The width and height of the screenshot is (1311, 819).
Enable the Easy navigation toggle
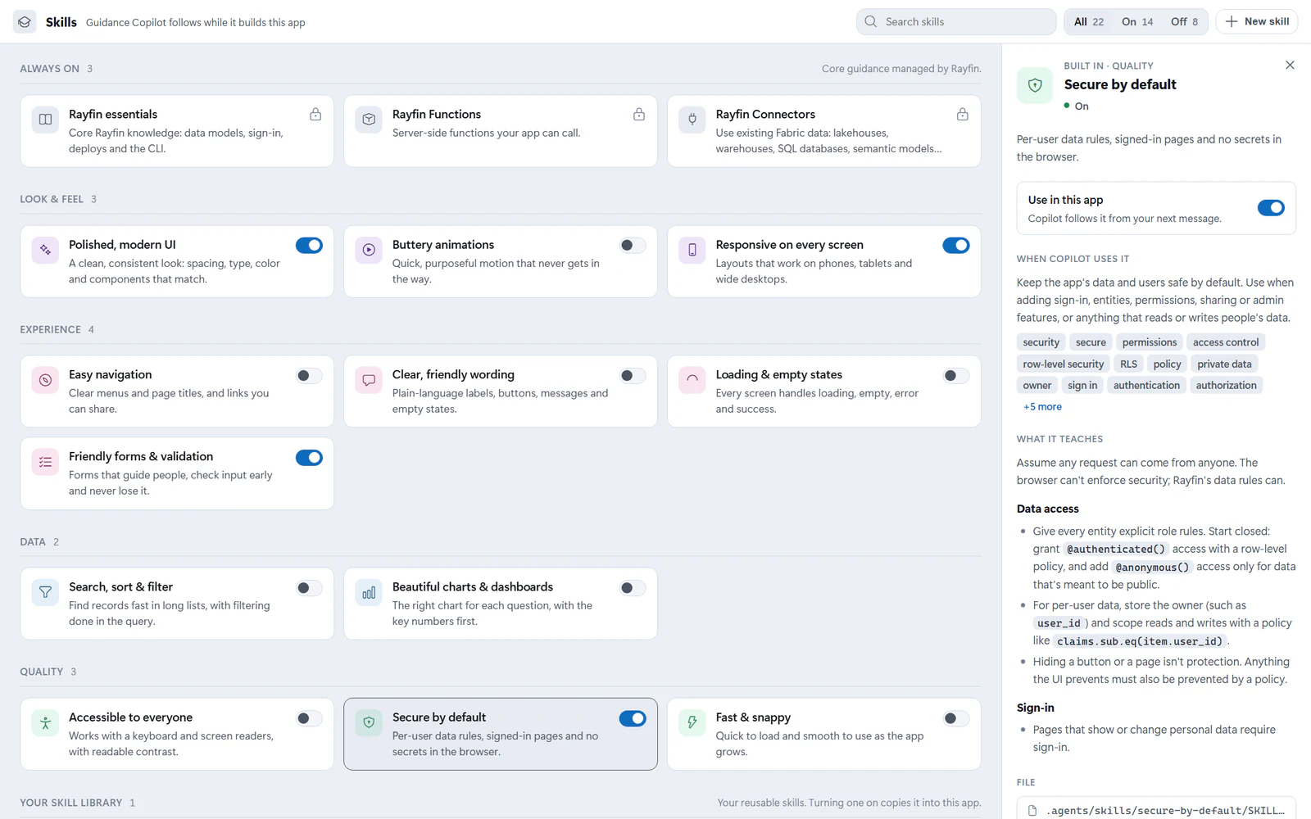(x=309, y=376)
